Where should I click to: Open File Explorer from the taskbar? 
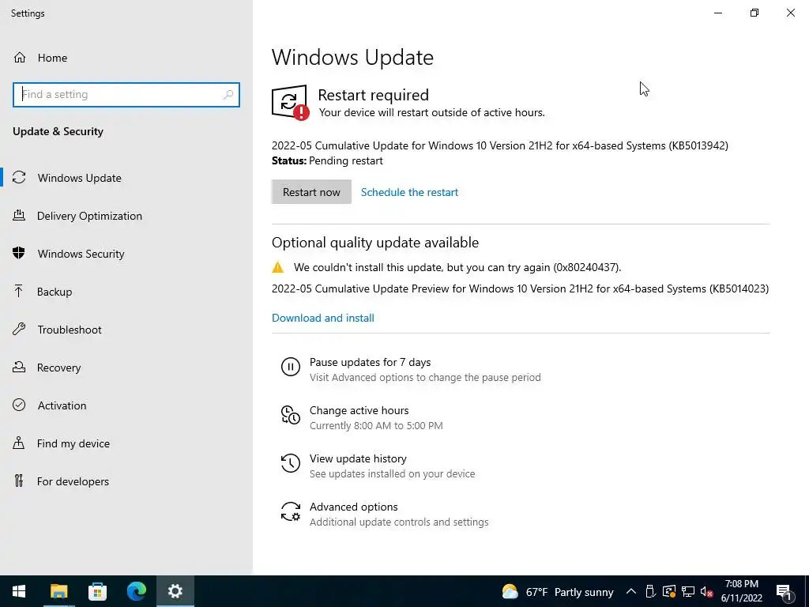click(x=58, y=591)
